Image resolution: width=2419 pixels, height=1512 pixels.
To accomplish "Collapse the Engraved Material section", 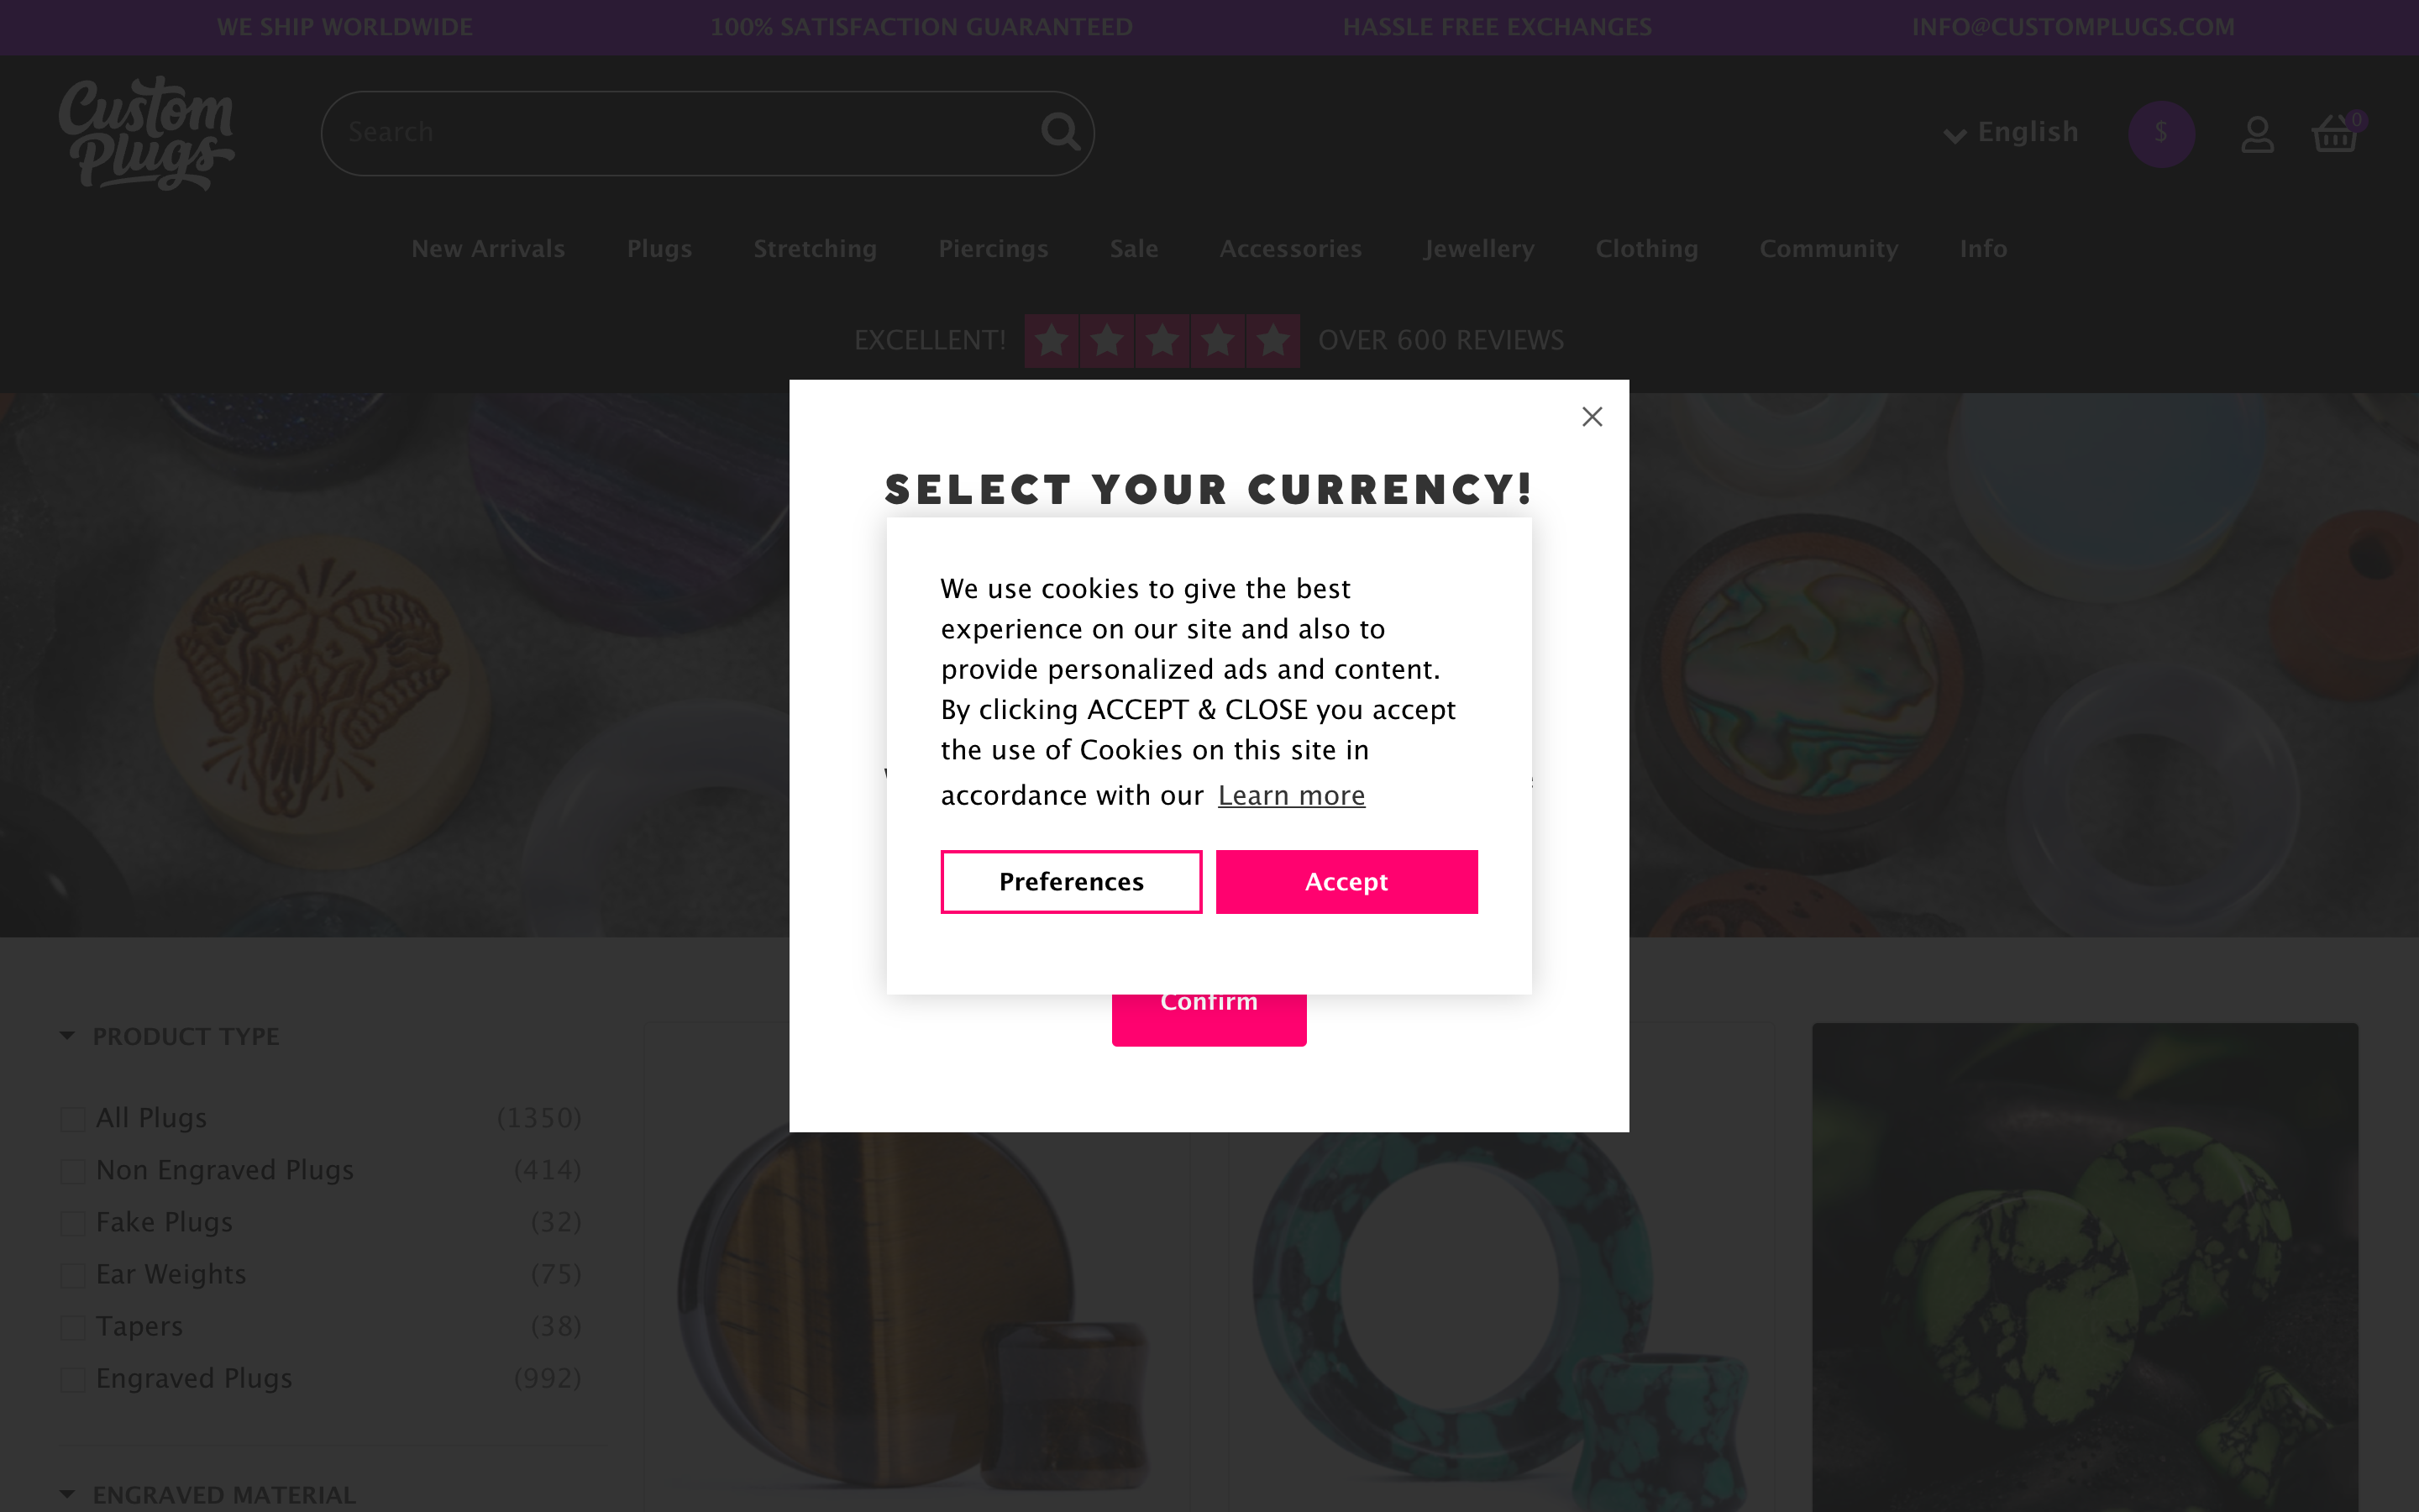I will (x=68, y=1494).
